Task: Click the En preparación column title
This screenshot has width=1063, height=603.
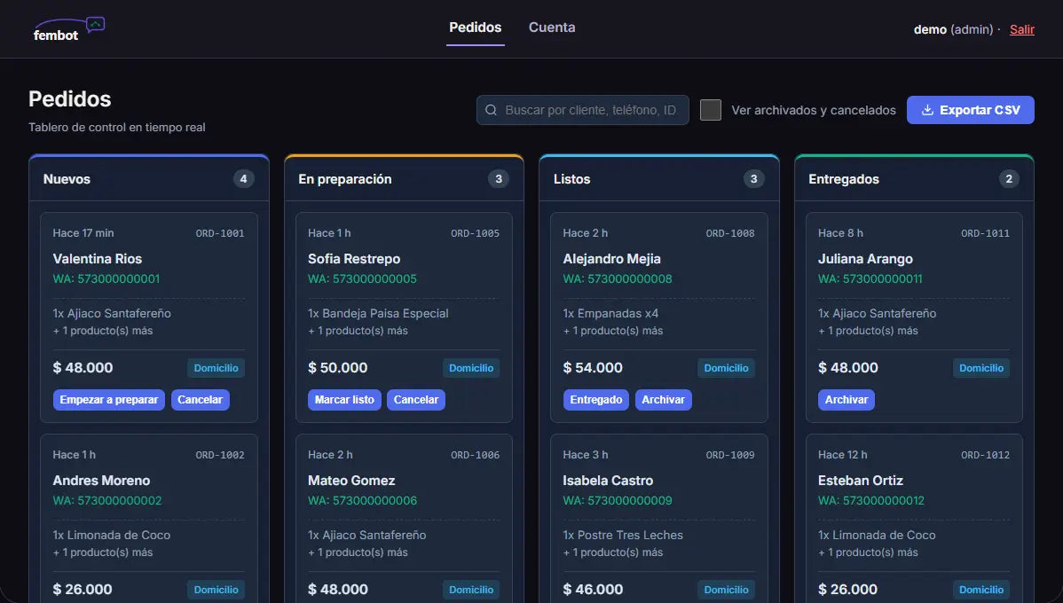Action: (345, 179)
